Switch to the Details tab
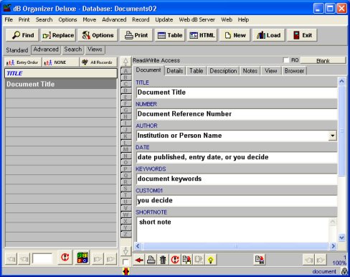350x277 pixels. coord(175,71)
